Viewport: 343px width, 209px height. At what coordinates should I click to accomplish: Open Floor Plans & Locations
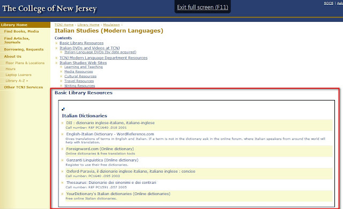pos(25,63)
